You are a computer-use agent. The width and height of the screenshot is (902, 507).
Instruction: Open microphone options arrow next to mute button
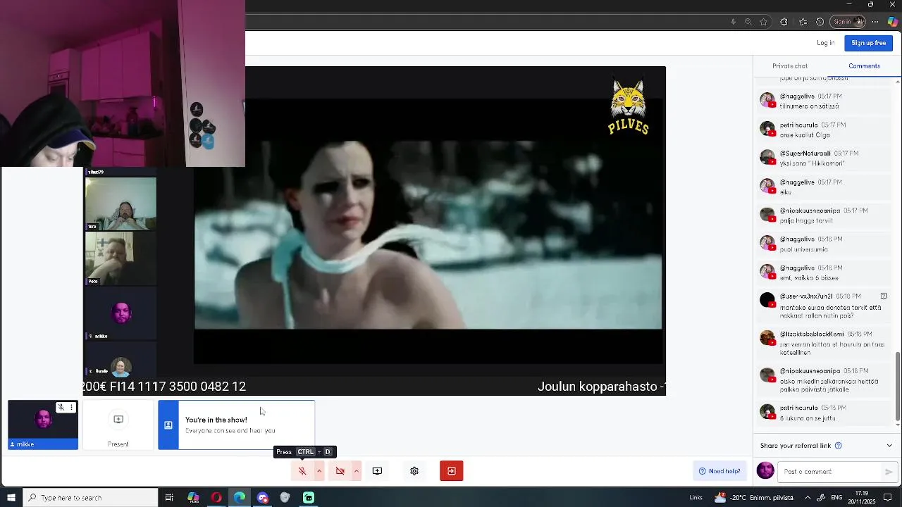pyautogui.click(x=319, y=471)
